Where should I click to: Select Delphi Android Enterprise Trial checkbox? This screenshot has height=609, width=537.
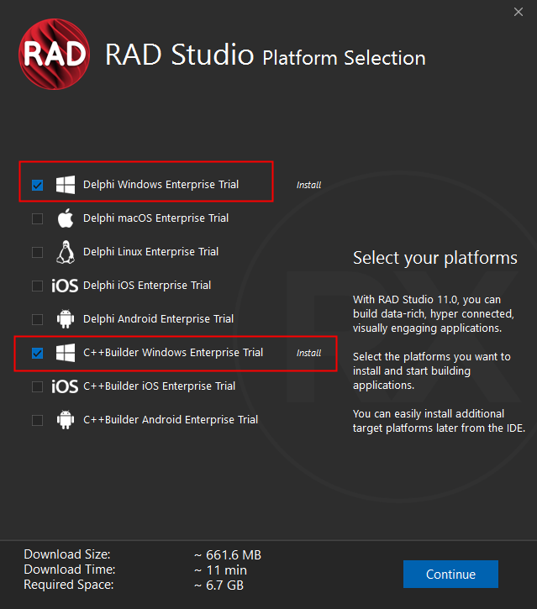(37, 319)
